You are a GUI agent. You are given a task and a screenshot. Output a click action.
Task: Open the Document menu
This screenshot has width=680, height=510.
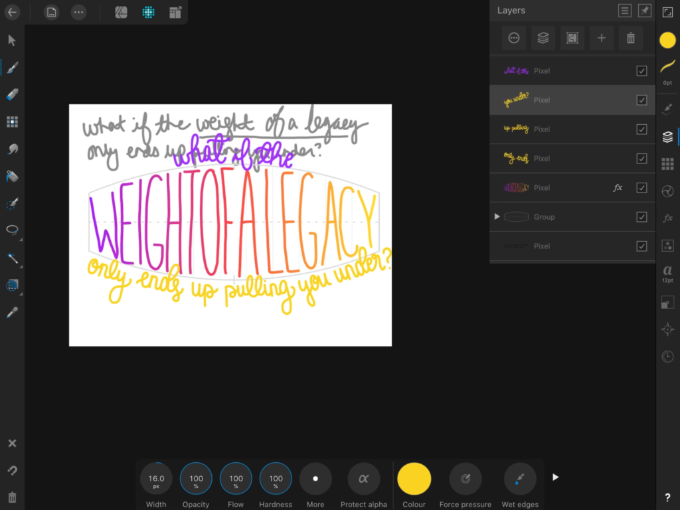click(52, 12)
